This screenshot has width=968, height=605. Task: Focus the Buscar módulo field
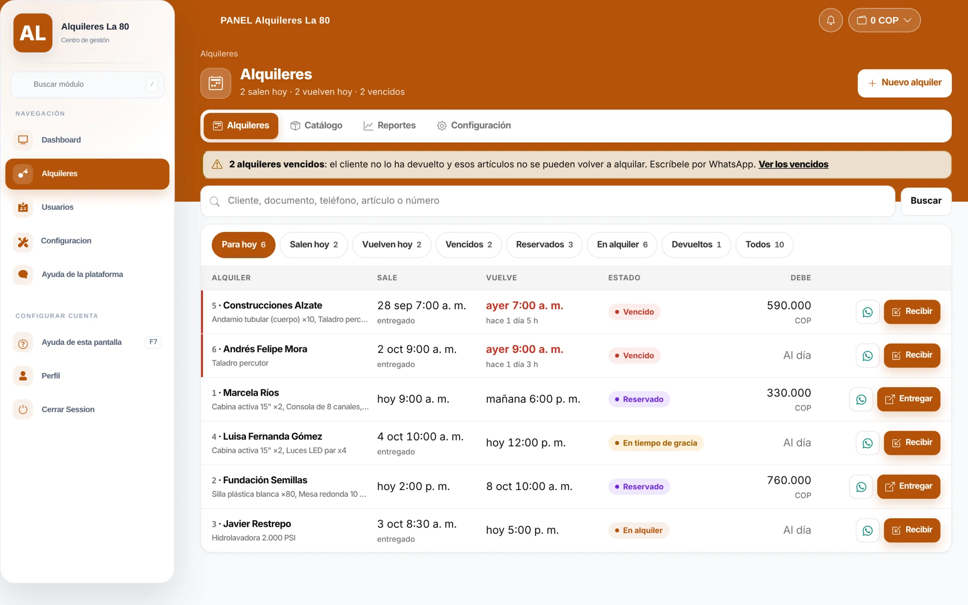(87, 84)
